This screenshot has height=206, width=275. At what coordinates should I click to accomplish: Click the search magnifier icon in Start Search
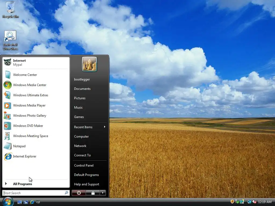pos(66,193)
